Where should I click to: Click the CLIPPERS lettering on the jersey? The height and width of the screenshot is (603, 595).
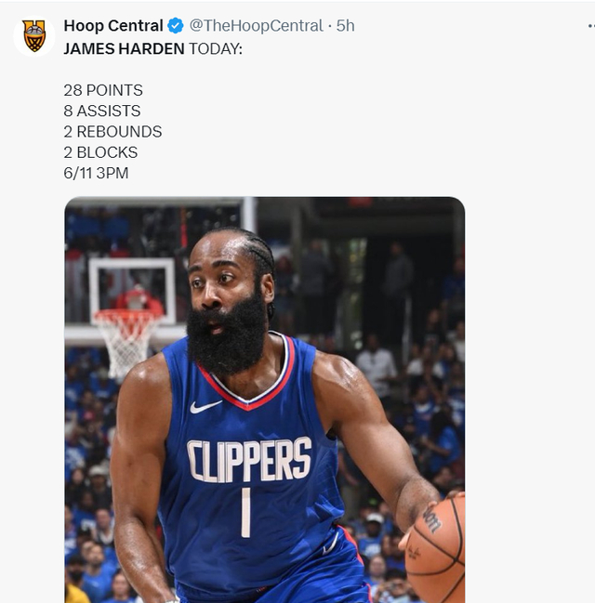pos(248,461)
